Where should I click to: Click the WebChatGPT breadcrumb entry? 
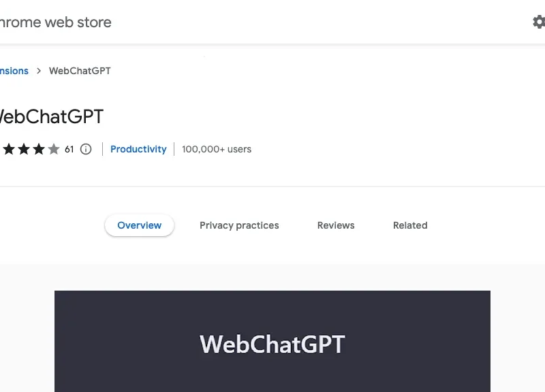click(80, 71)
